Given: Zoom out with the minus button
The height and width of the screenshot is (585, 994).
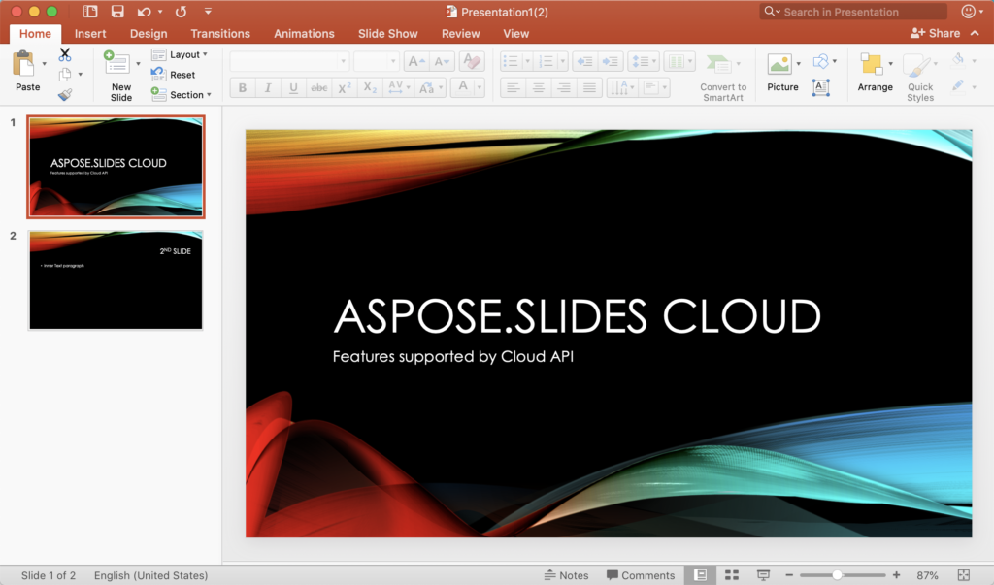Looking at the screenshot, I should click(x=789, y=575).
